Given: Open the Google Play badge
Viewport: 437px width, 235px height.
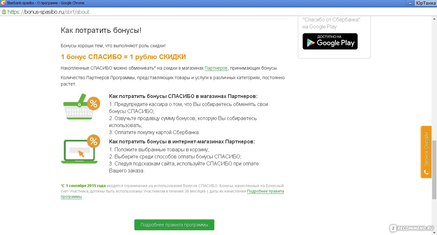Looking at the screenshot, I should [x=330, y=41].
